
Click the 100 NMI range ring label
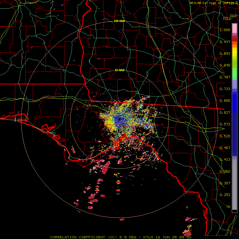click(x=119, y=21)
